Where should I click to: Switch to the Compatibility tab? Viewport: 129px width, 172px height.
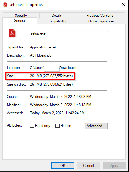point(57,21)
